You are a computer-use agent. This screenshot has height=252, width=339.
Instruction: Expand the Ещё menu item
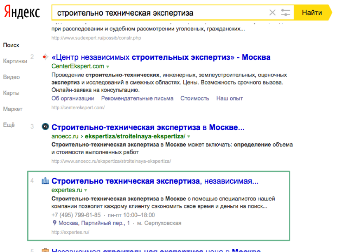tap(9, 125)
